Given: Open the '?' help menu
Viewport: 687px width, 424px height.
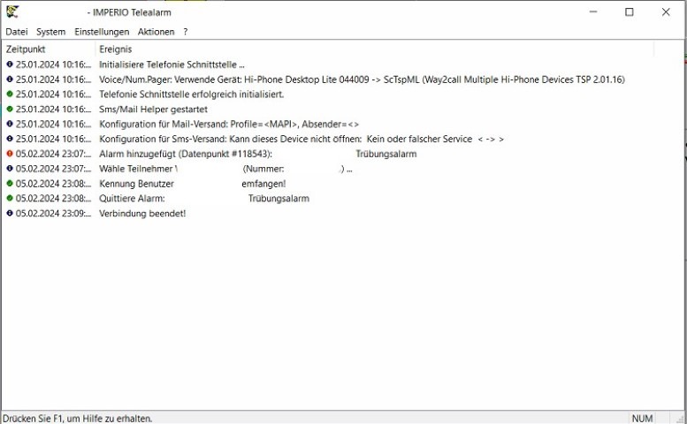Looking at the screenshot, I should [186, 32].
